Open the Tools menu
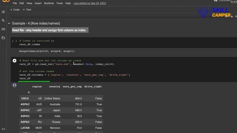This screenshot has width=237, height=133. point(60,3)
